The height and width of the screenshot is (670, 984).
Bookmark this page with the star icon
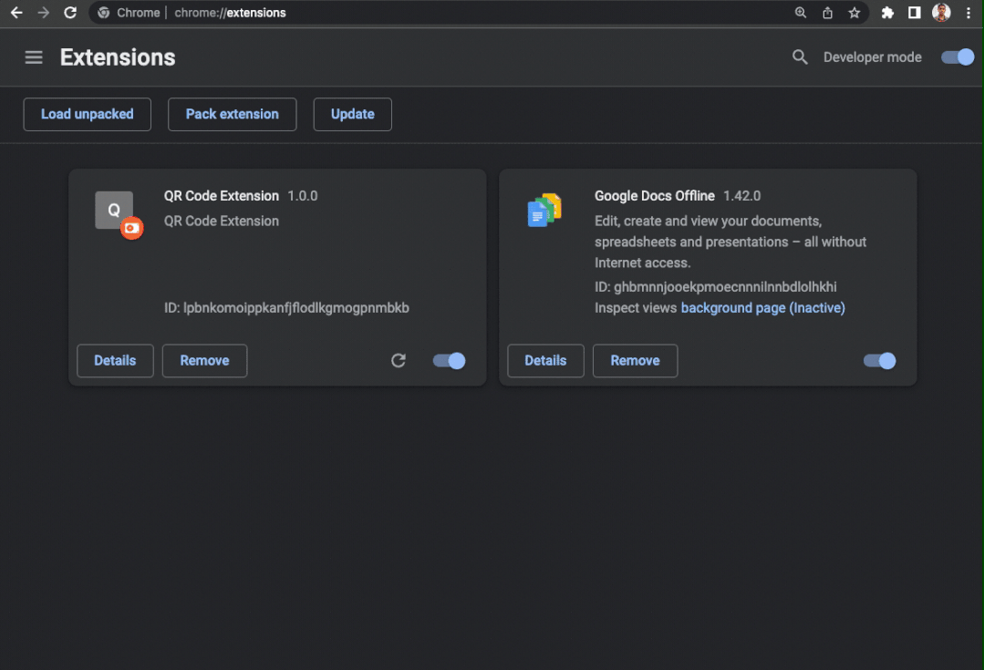coord(855,13)
